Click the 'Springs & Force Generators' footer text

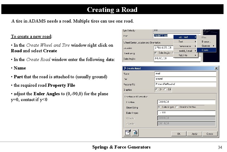pos(121,147)
